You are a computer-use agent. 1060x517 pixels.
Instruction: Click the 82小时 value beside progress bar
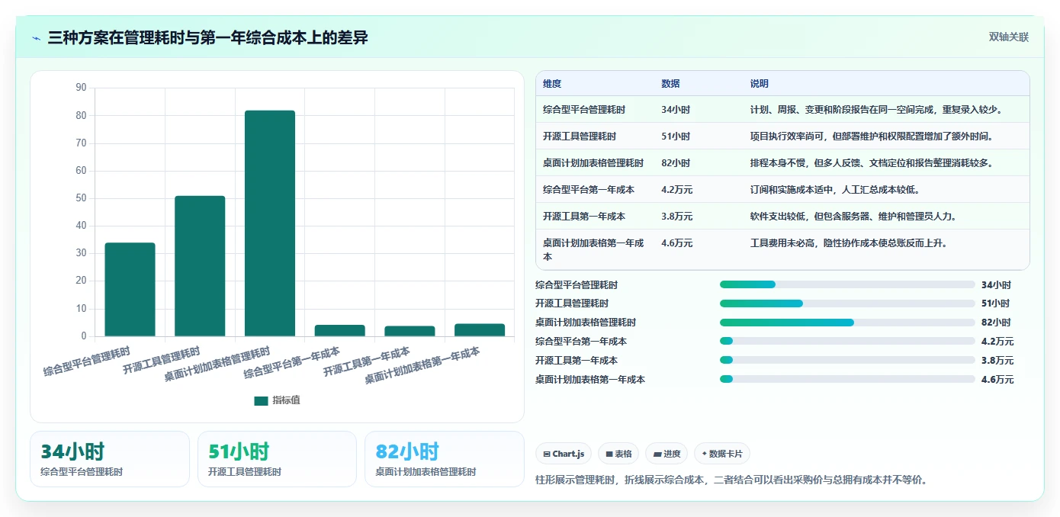click(996, 323)
